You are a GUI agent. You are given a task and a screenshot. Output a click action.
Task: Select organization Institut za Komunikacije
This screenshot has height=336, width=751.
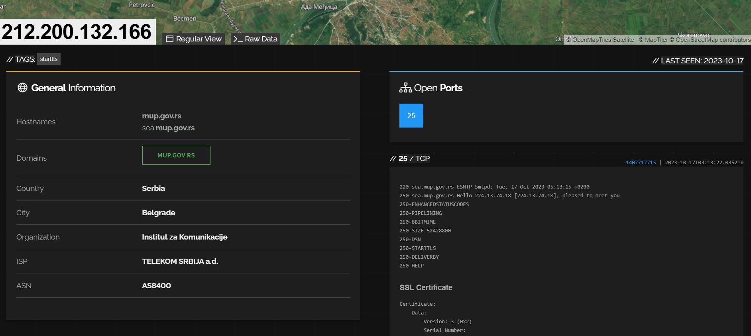coord(185,237)
